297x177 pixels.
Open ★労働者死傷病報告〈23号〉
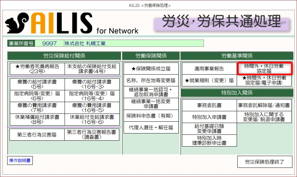[37, 69]
